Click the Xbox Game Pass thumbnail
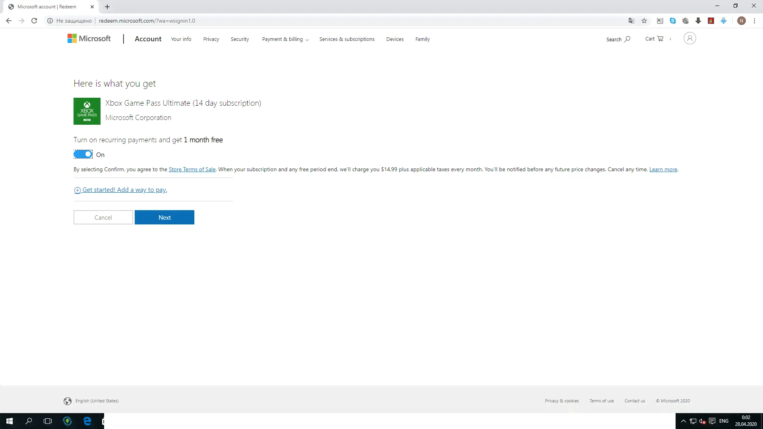The width and height of the screenshot is (763, 429). pos(87,111)
